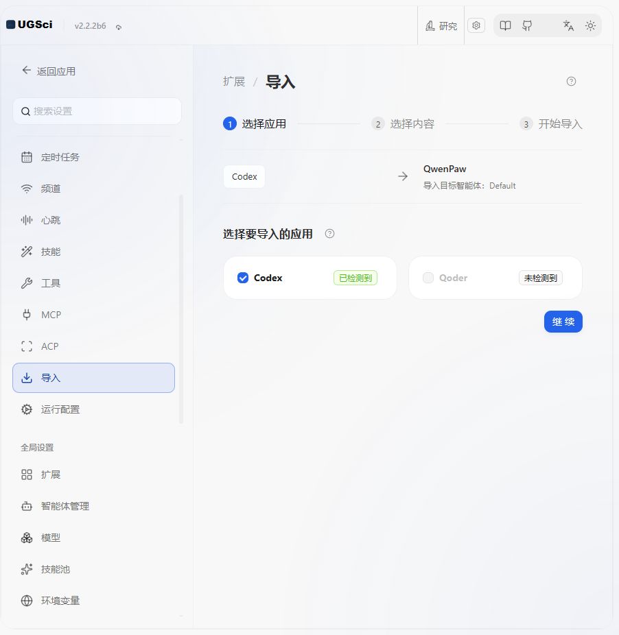619x635 pixels.
Task: Click the Qoder card name
Action: [453, 278]
